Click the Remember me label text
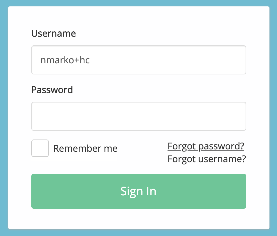 tap(85, 149)
